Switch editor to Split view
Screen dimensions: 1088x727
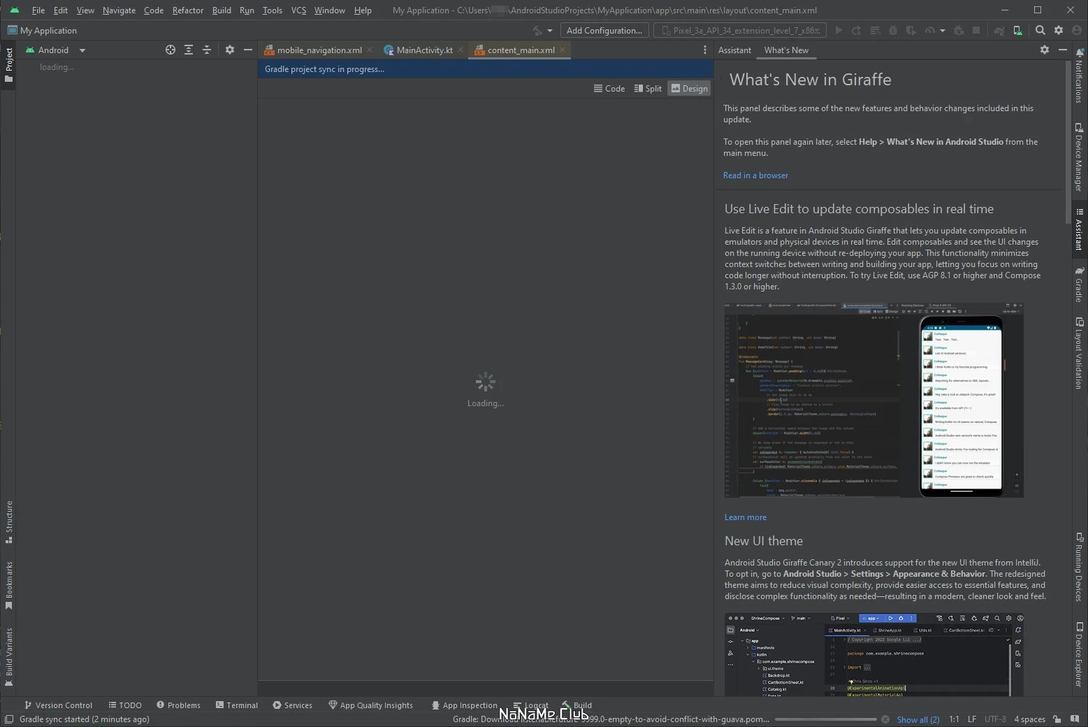pos(648,88)
